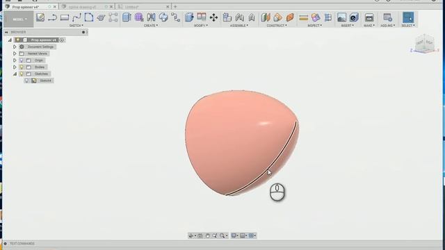Click the Interference inspect icon

(x=316, y=17)
